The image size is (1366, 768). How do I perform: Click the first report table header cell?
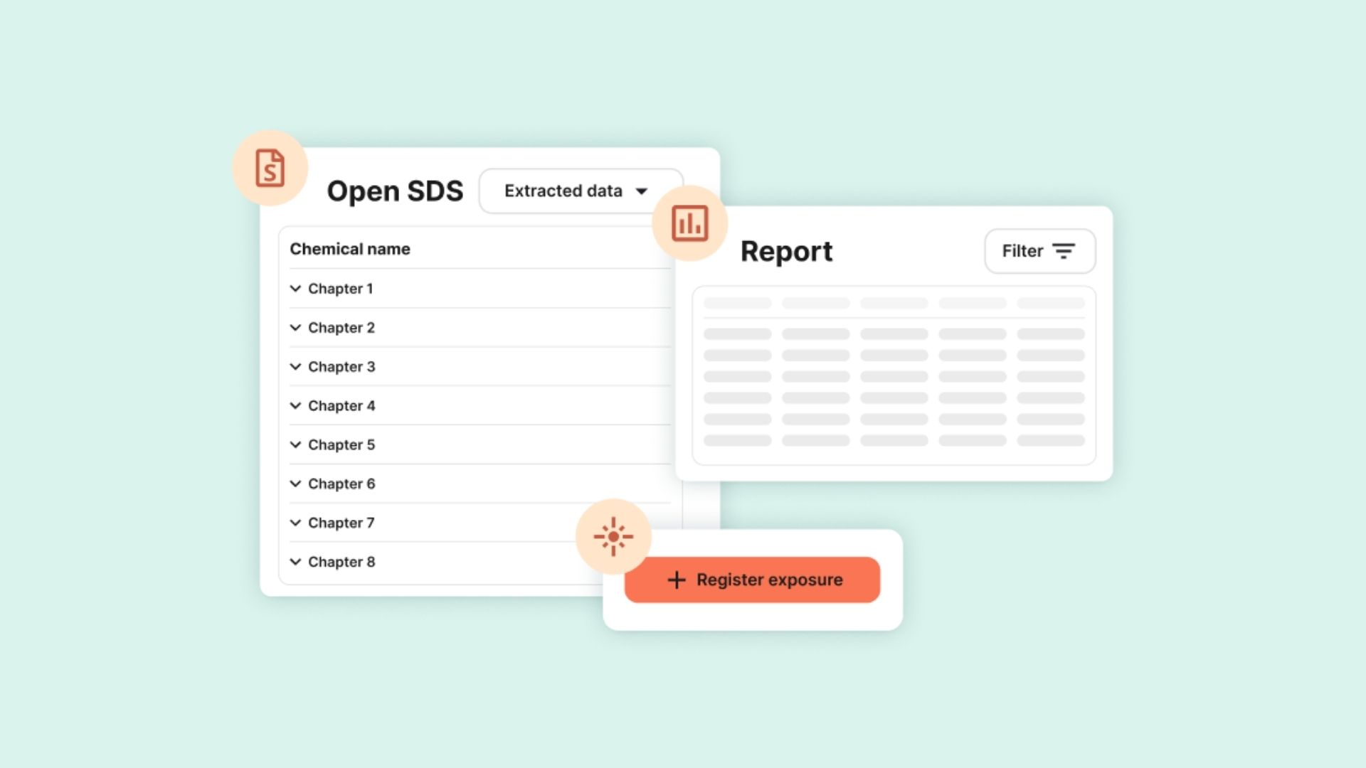click(737, 304)
